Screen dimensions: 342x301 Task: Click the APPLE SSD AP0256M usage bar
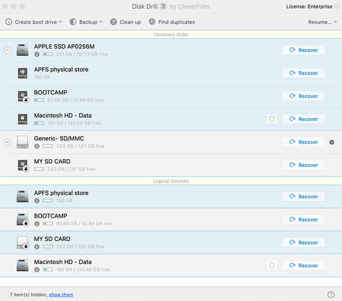[x=48, y=54]
